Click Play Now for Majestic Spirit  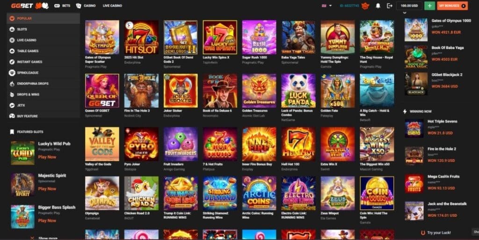click(47, 189)
